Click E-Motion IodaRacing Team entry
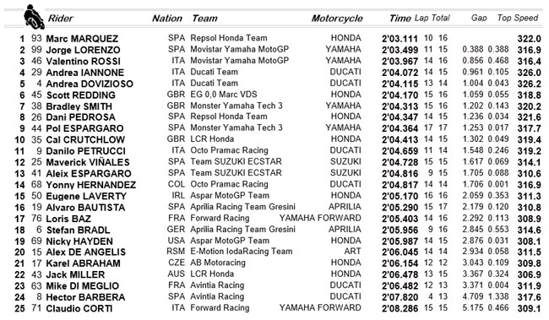Viewport: 549px width, 320px height. click(242, 252)
